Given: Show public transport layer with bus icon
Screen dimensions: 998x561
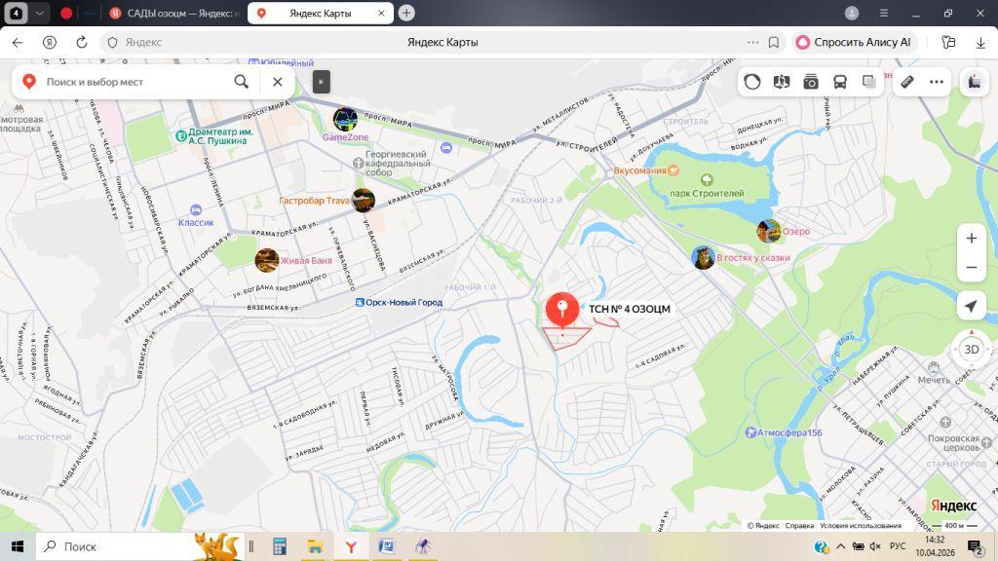Looking at the screenshot, I should click(839, 82).
